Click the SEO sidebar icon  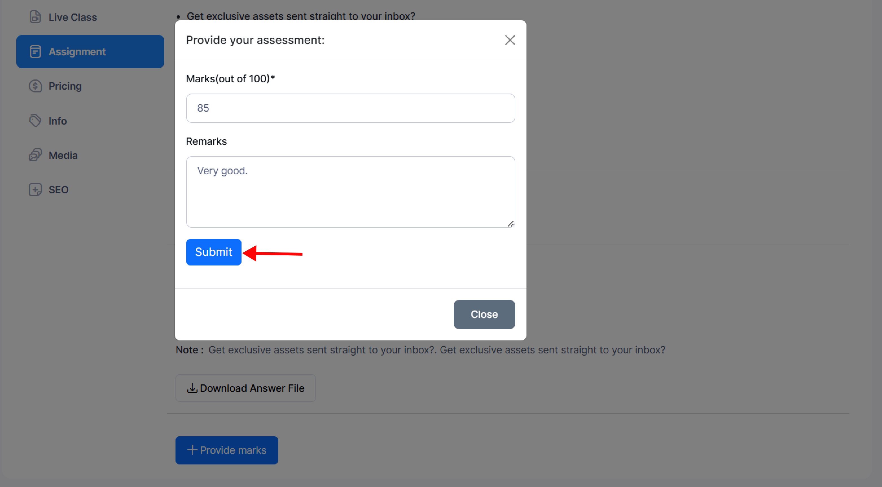tap(35, 190)
